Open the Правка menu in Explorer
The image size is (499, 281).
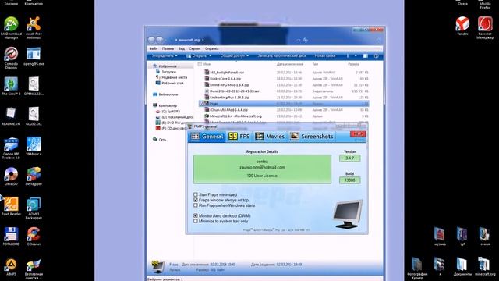point(168,48)
